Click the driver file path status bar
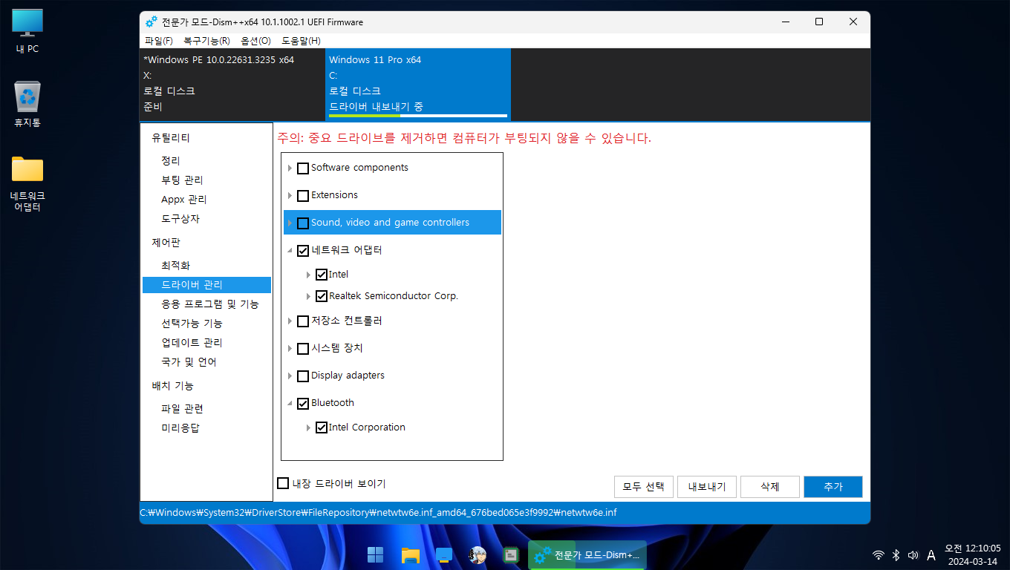 coord(505,512)
